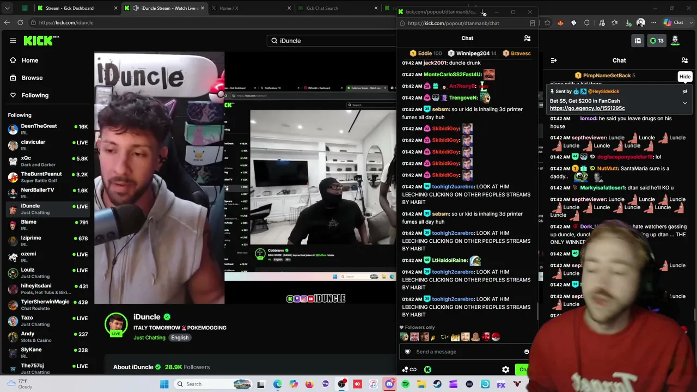
Task: Open NerdBallerTV channel from the sidebar
Action: coord(47,193)
